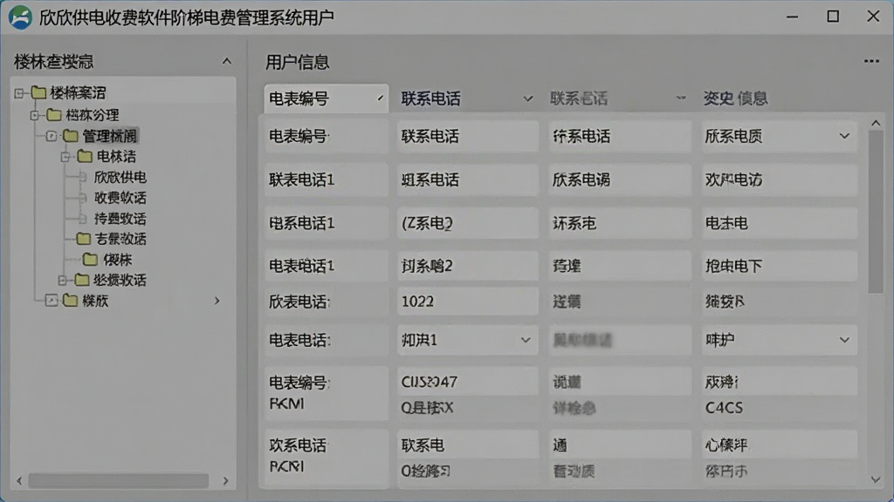Collapse the 档称分理 tree node
Viewport: 894px width, 502px height.
pyautogui.click(x=35, y=115)
